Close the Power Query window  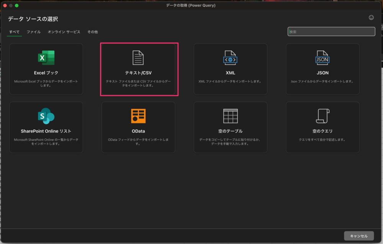[5, 5]
